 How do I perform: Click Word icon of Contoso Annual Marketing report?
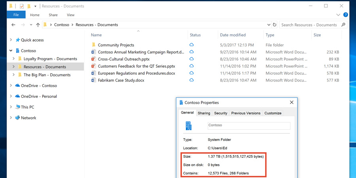pos(93,52)
